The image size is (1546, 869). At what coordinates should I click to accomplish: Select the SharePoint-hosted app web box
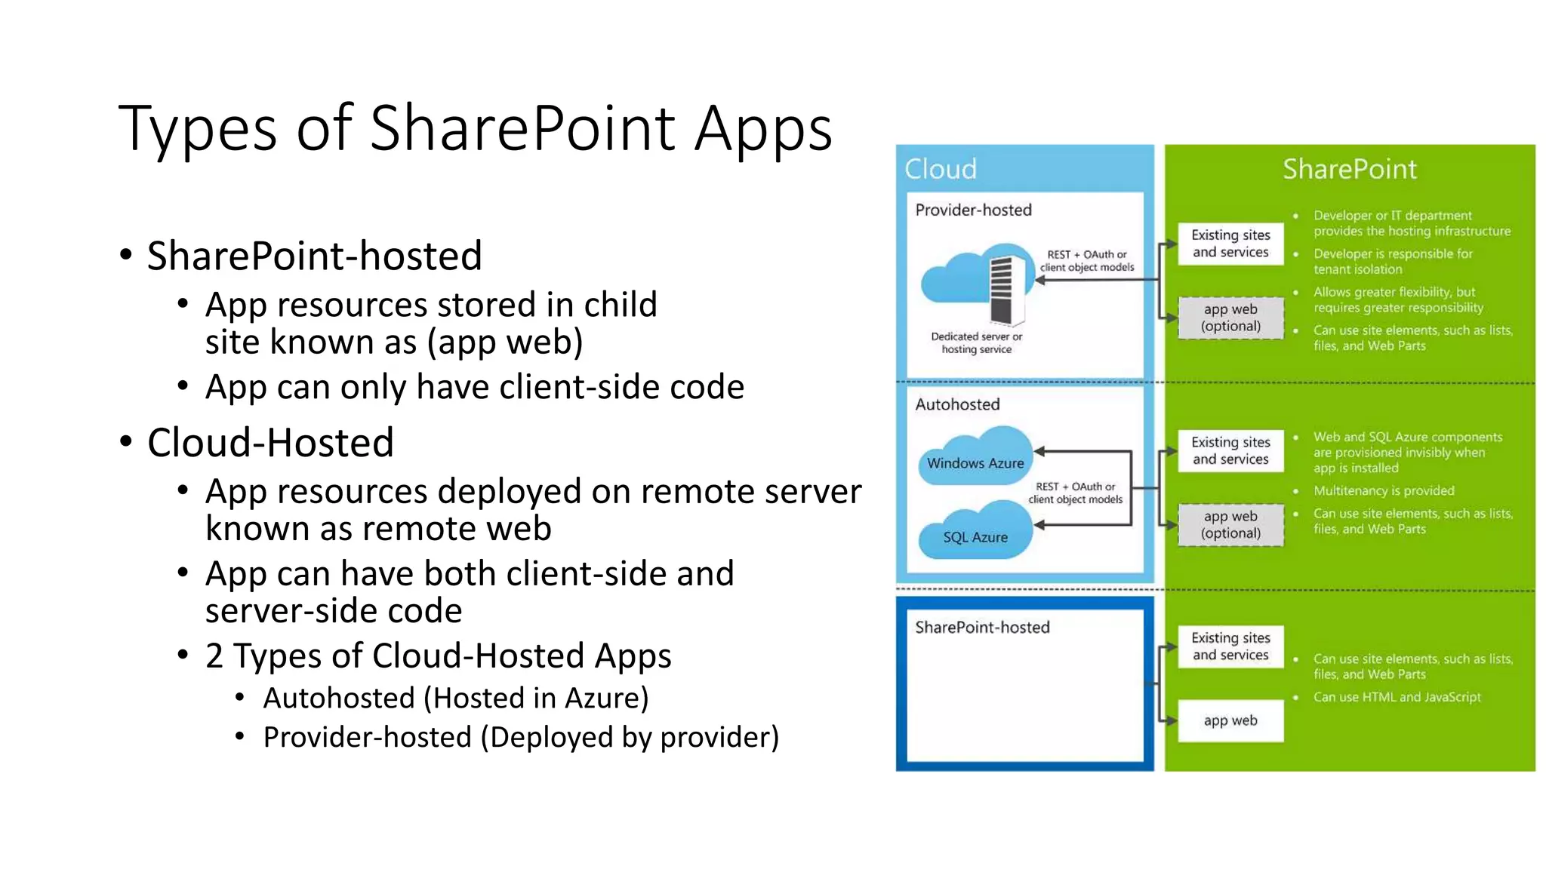click(1230, 720)
